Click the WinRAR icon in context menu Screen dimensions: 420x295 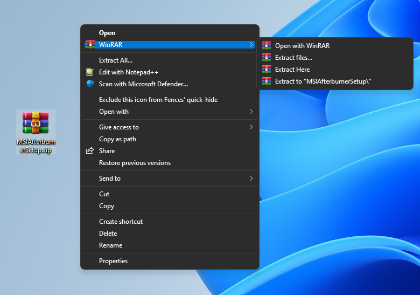tap(90, 45)
